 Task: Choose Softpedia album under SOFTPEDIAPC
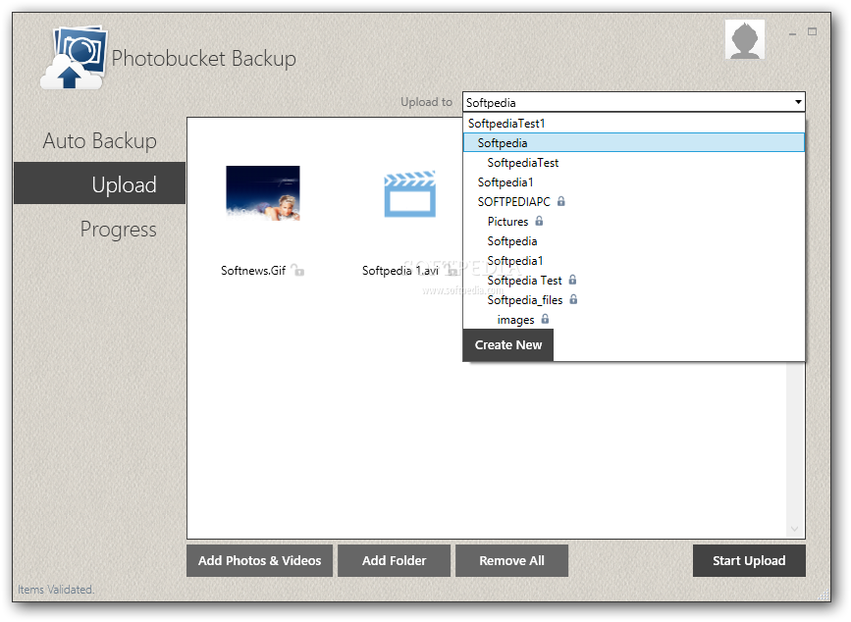tap(633, 240)
